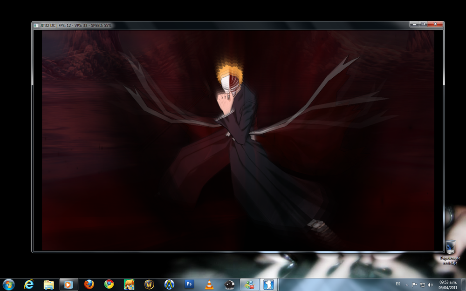Switch to the JIT32 DC emulator taskbar button
Image resolution: width=466 pixels, height=291 pixels.
[x=269, y=284]
